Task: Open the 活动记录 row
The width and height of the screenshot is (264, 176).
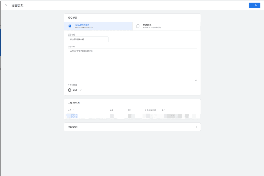Action: point(132,127)
